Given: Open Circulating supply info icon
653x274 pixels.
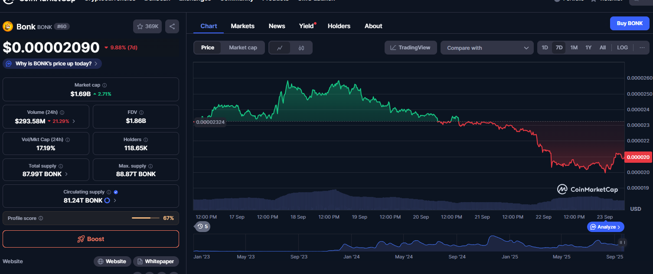Looking at the screenshot, I should (109, 192).
